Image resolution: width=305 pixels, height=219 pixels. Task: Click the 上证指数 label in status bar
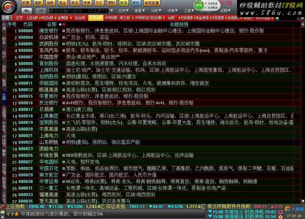15,206
